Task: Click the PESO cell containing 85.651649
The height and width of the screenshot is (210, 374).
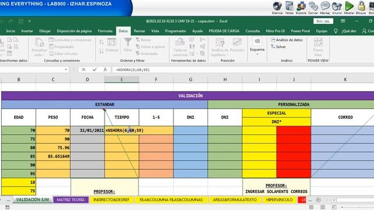Action: pyautogui.click(x=53, y=156)
